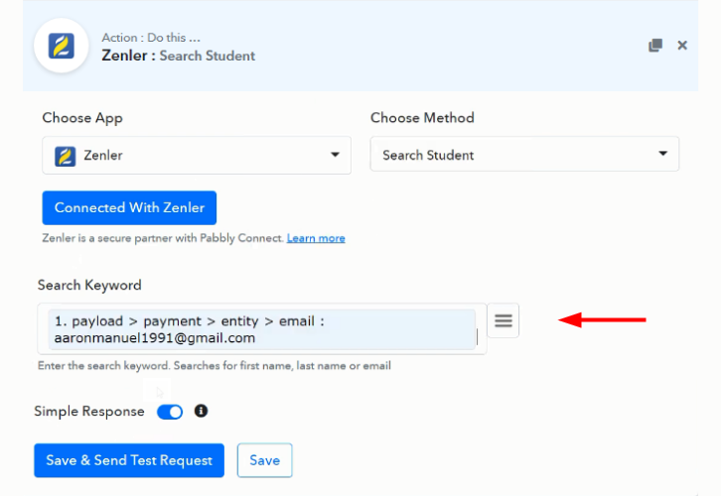Click Save & Send Test Request
This screenshot has width=721, height=496.
point(129,460)
